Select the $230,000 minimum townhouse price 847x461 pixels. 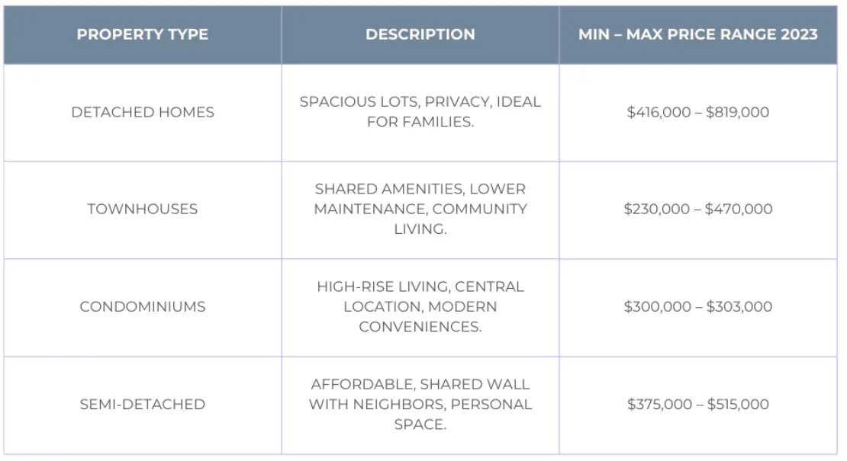pos(656,209)
